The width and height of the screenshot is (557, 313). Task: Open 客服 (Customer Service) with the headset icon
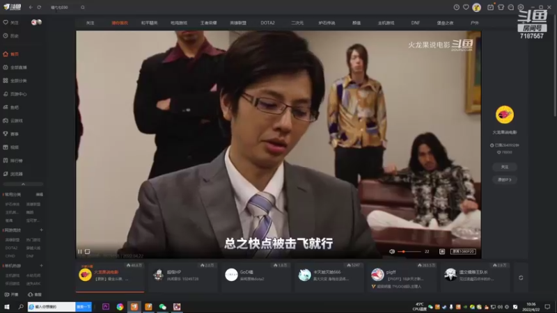[35, 294]
